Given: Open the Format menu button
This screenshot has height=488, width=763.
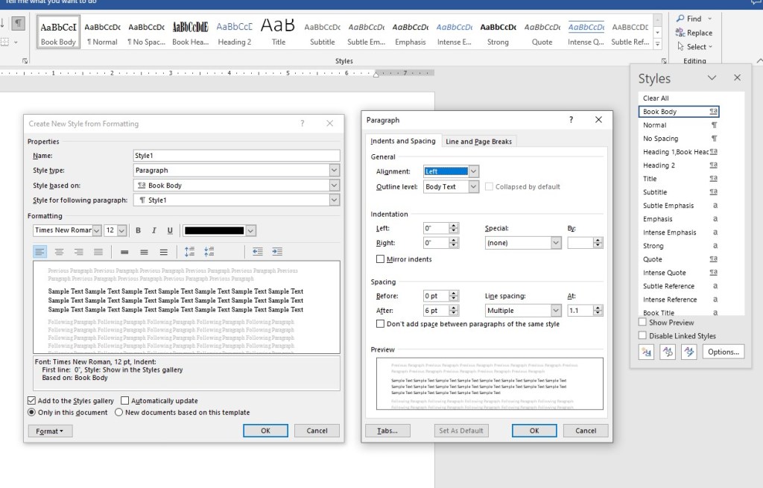Looking at the screenshot, I should click(x=50, y=431).
